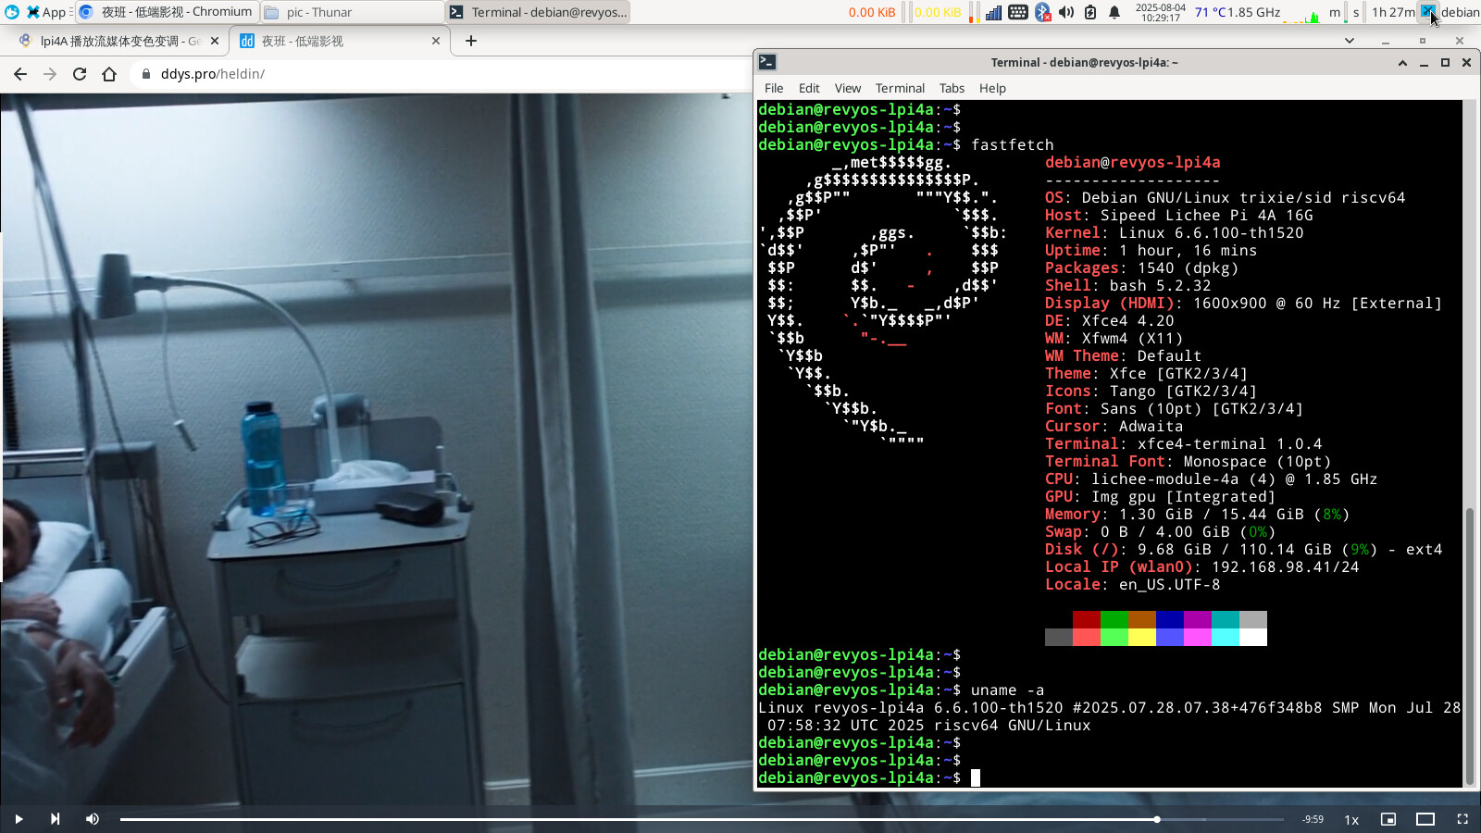Open playback speed 1x menu

click(x=1351, y=819)
